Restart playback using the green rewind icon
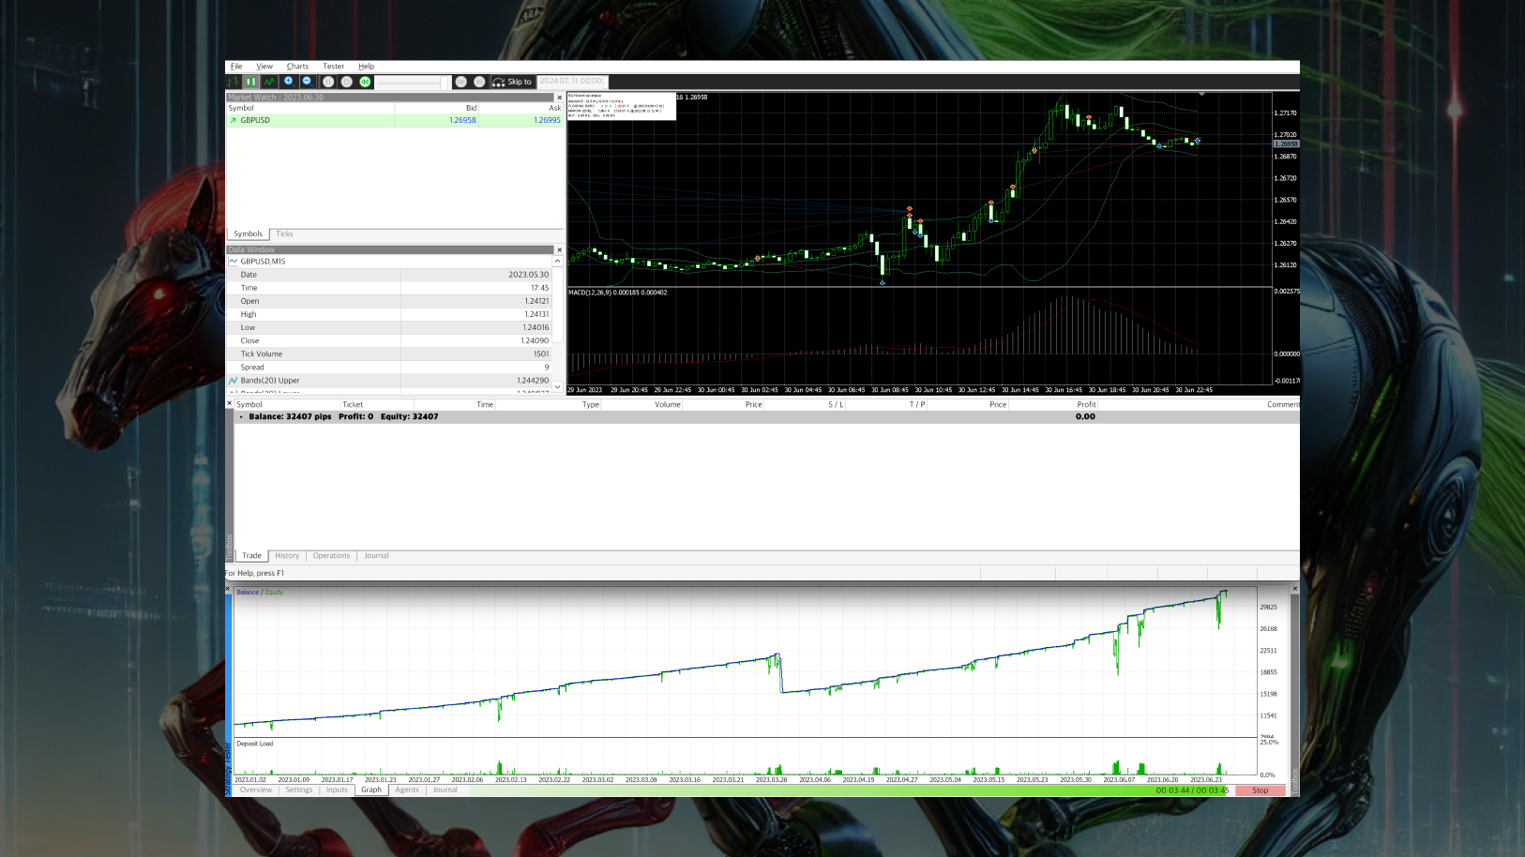The width and height of the screenshot is (1525, 857). tap(366, 82)
